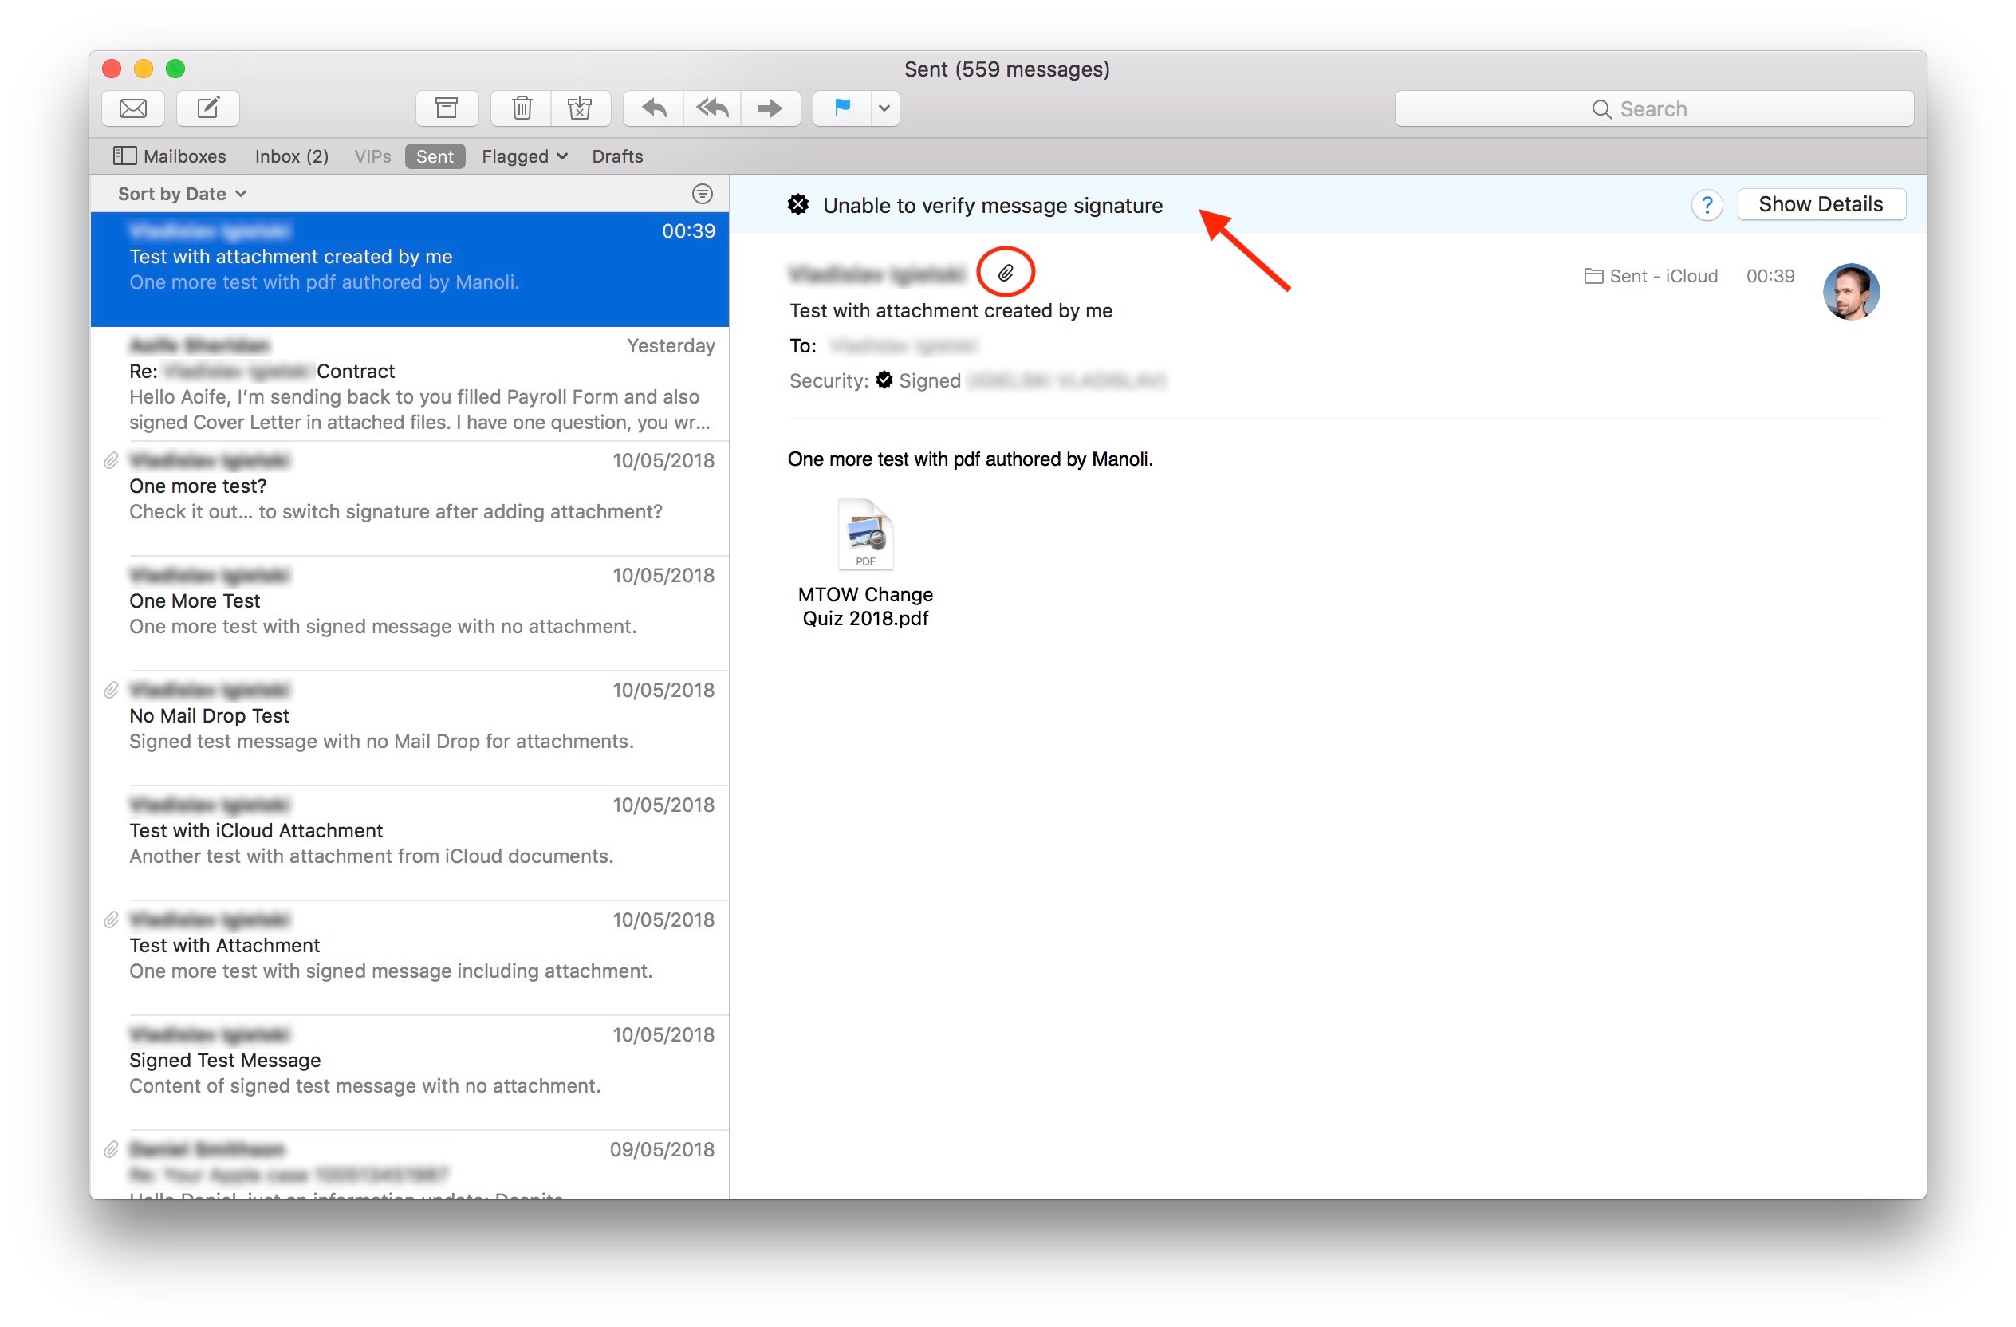Click the Show Details button

pyautogui.click(x=1821, y=205)
